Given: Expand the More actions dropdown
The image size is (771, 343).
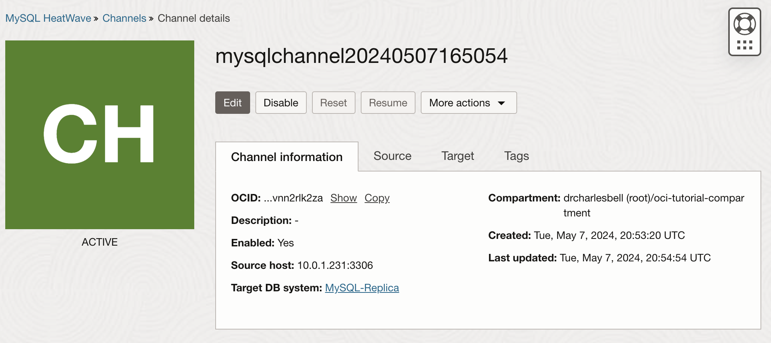Looking at the screenshot, I should [468, 102].
